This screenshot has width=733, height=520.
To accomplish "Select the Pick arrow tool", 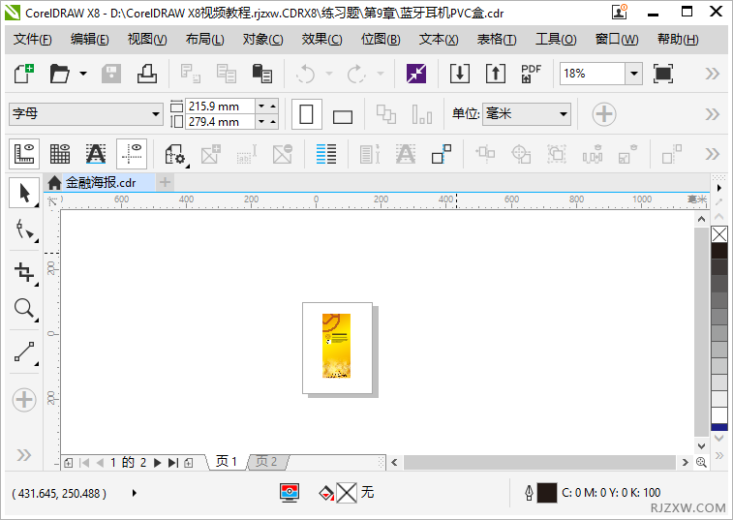I will click(24, 193).
